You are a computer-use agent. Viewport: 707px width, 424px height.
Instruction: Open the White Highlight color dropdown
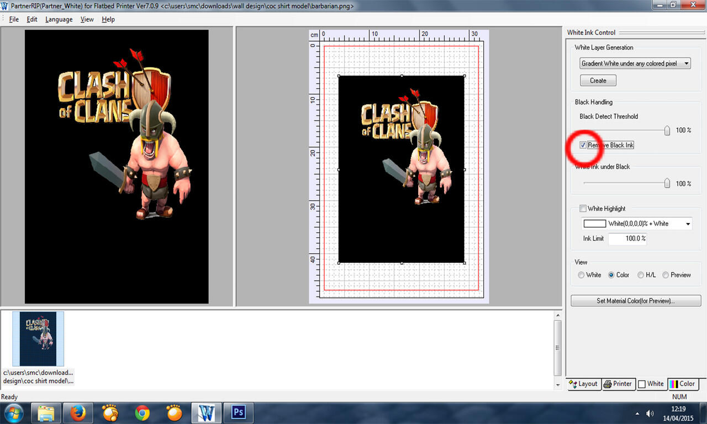click(x=638, y=224)
